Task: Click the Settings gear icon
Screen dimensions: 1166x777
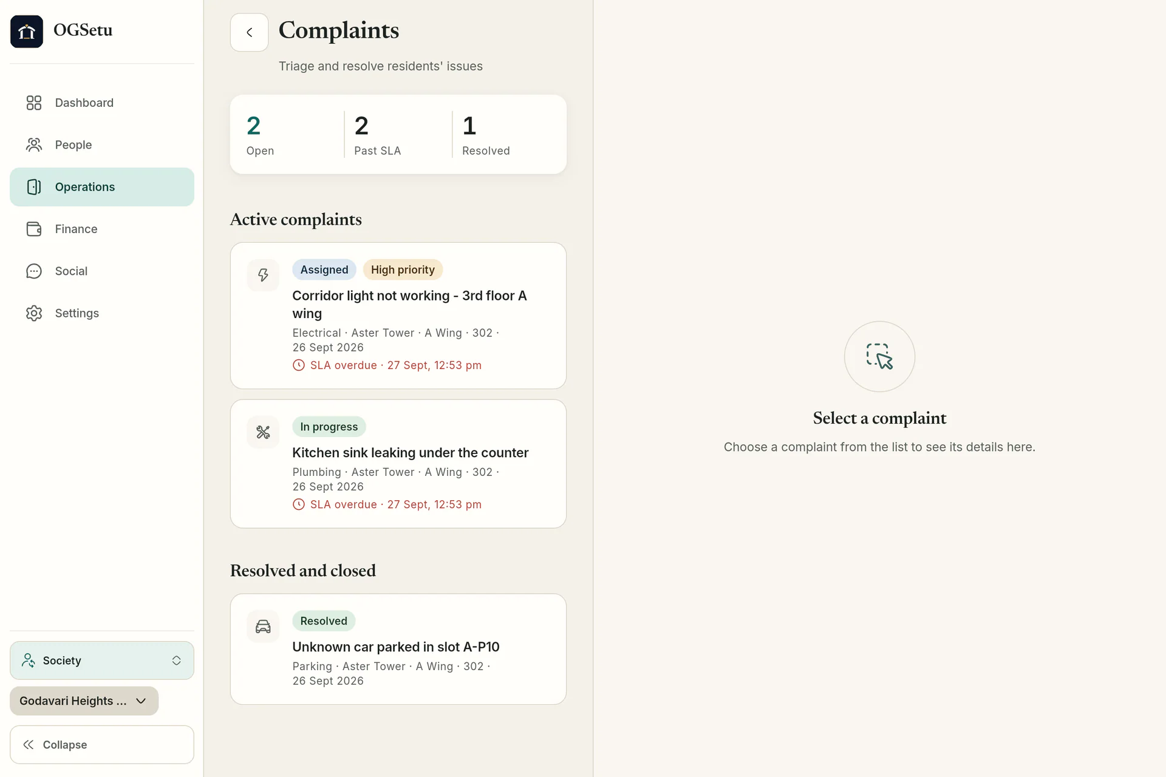Action: point(34,313)
